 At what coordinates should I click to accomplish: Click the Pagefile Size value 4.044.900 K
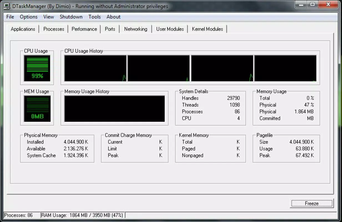tap(302, 142)
